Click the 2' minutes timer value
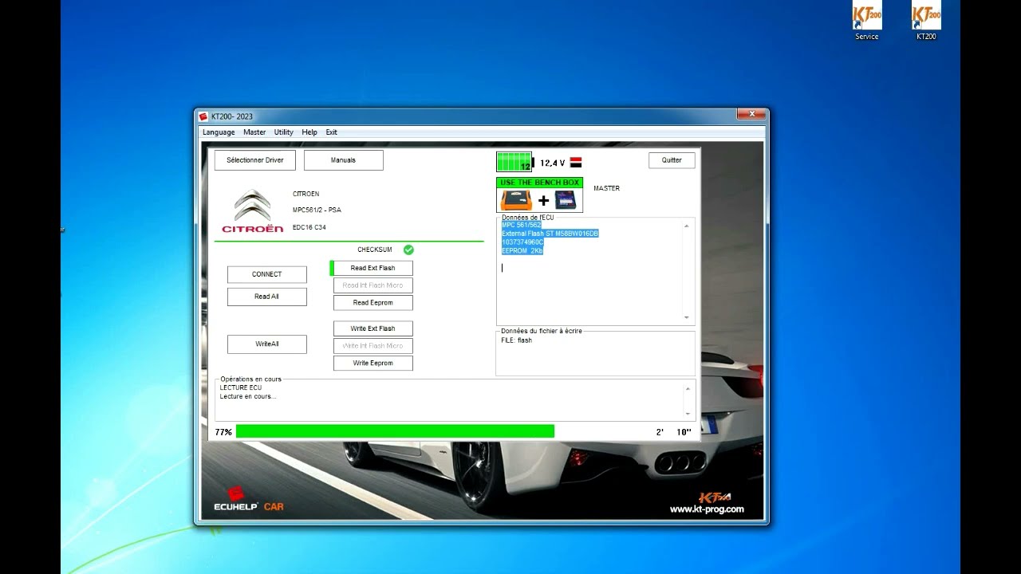This screenshot has height=574, width=1021. point(660,432)
